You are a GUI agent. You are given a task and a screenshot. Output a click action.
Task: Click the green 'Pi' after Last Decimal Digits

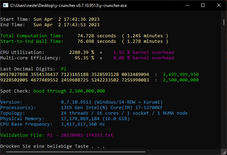(64, 69)
